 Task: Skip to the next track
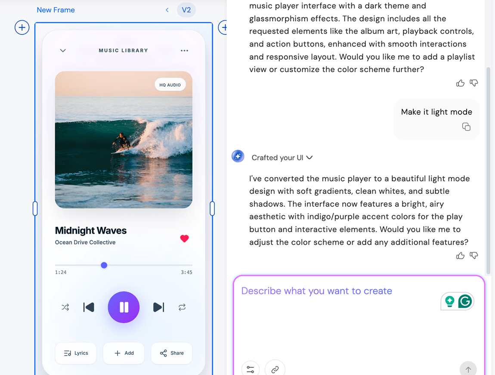tap(158, 307)
